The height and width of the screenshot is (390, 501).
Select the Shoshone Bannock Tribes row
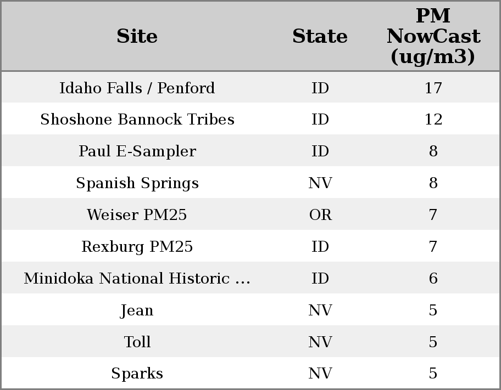pyautogui.click(x=137, y=120)
